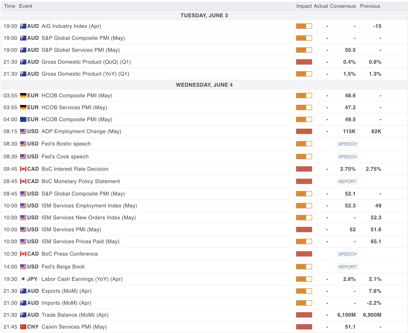Click the Germany flag next to HCOB Services PMI

(x=23, y=107)
